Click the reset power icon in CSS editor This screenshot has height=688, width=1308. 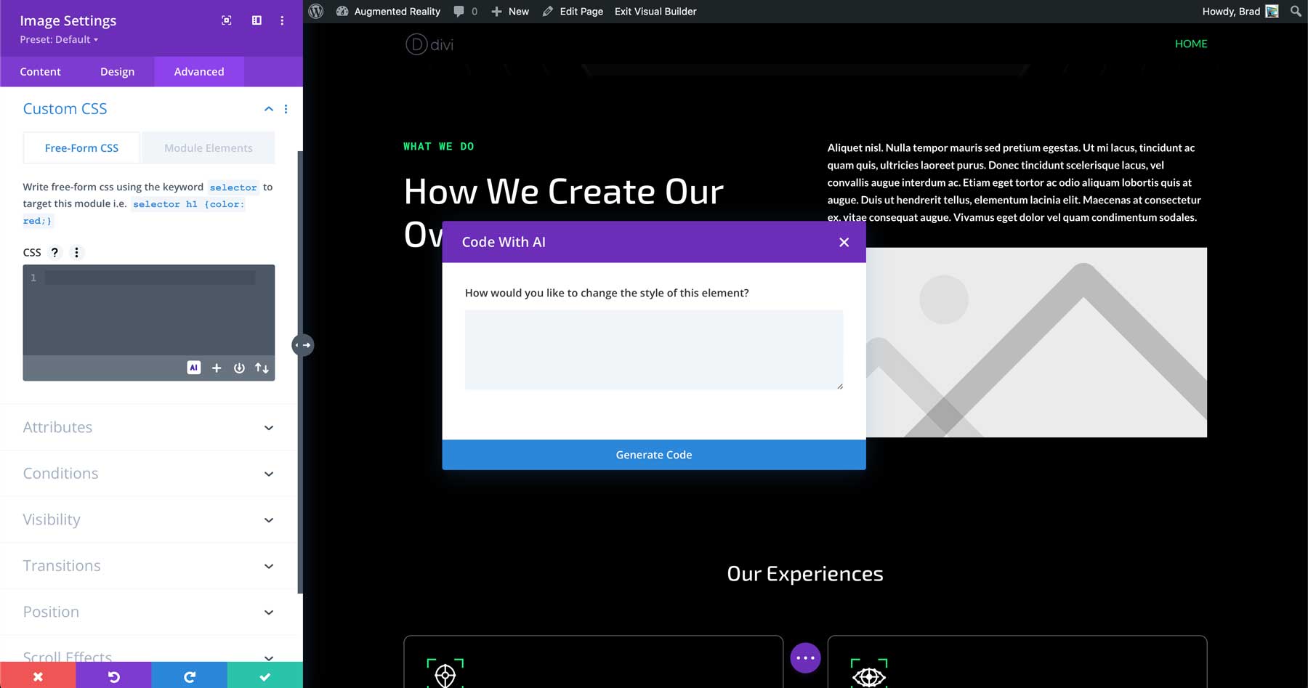click(x=239, y=368)
